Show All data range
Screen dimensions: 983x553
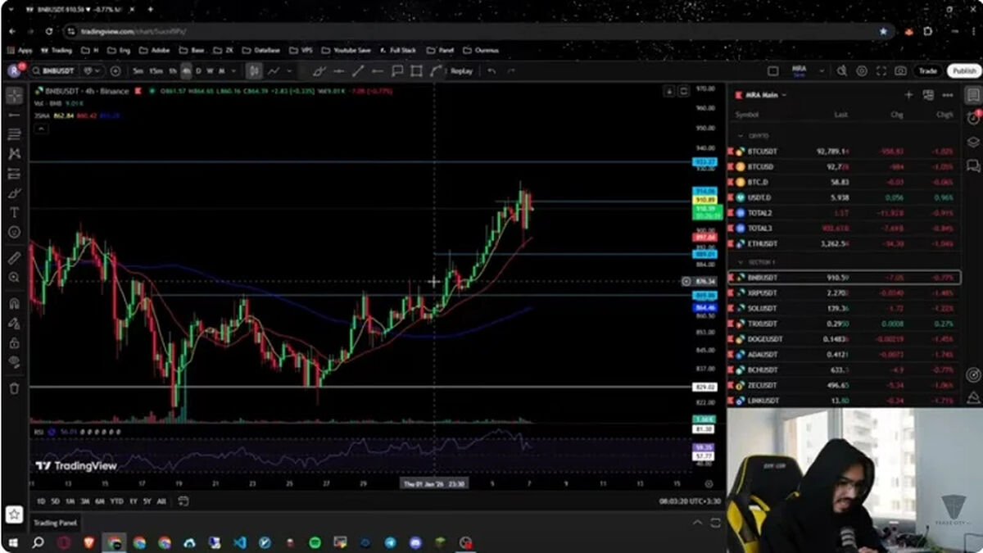click(161, 501)
